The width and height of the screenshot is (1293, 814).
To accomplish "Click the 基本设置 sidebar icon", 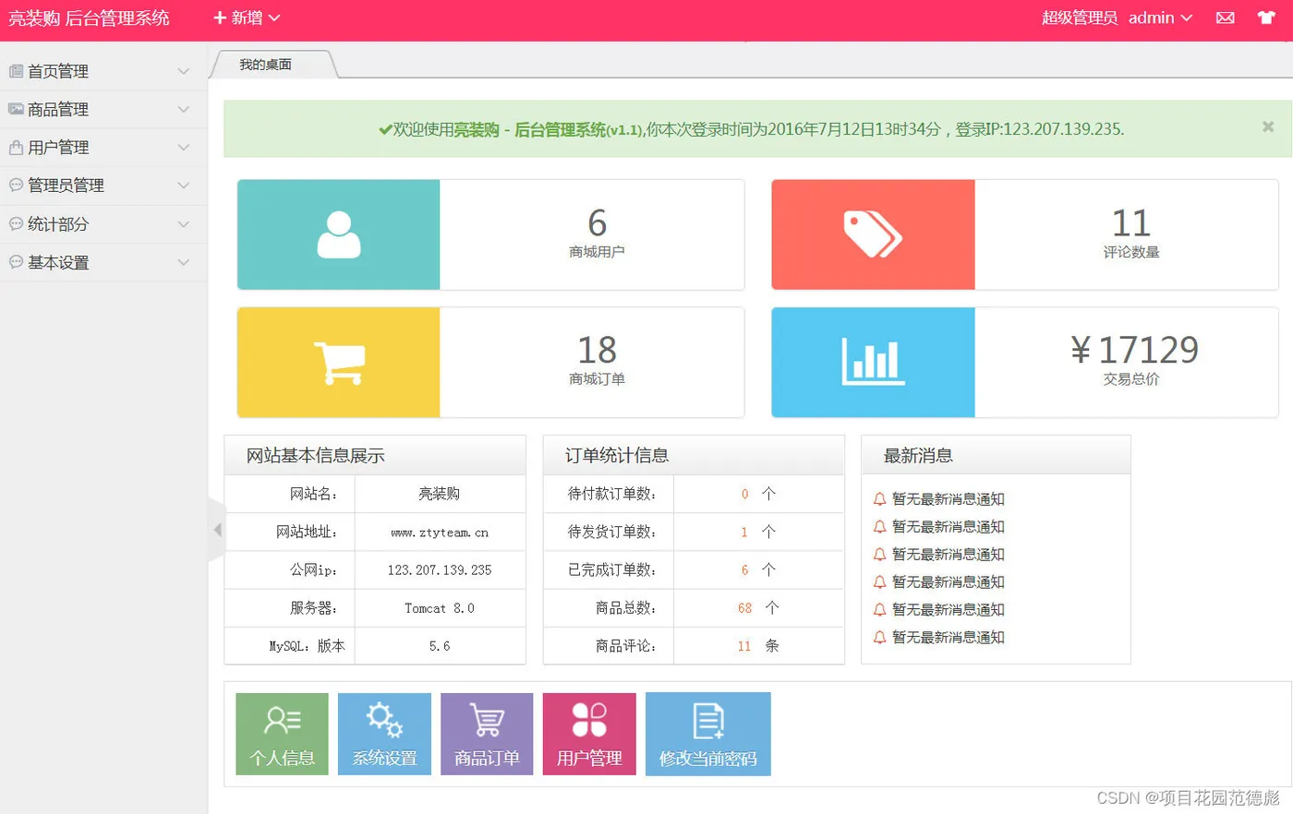I will click(16, 262).
